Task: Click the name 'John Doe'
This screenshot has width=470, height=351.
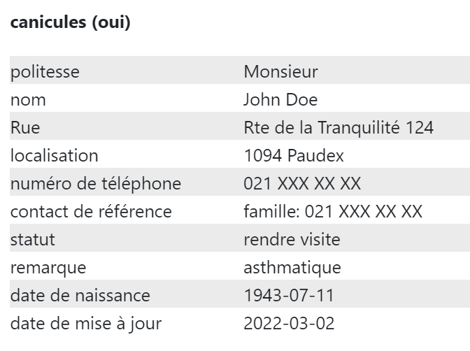Action: (x=280, y=99)
